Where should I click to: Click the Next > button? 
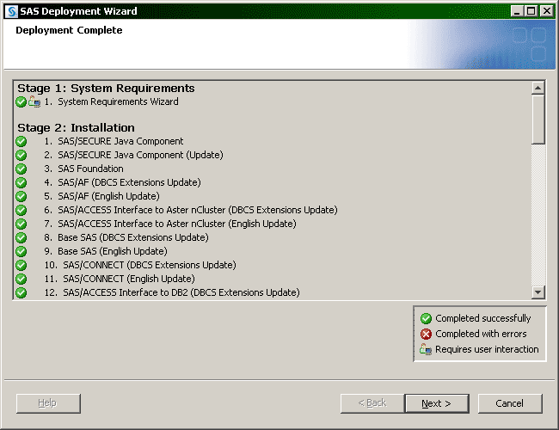pyautogui.click(x=437, y=403)
